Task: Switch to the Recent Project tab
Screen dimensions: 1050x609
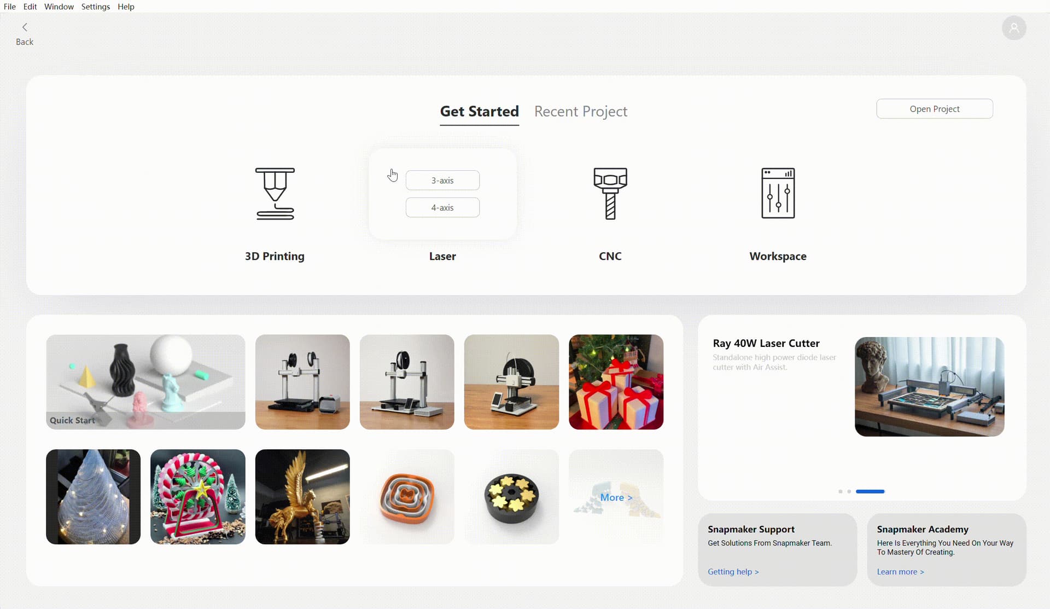Action: 581,112
